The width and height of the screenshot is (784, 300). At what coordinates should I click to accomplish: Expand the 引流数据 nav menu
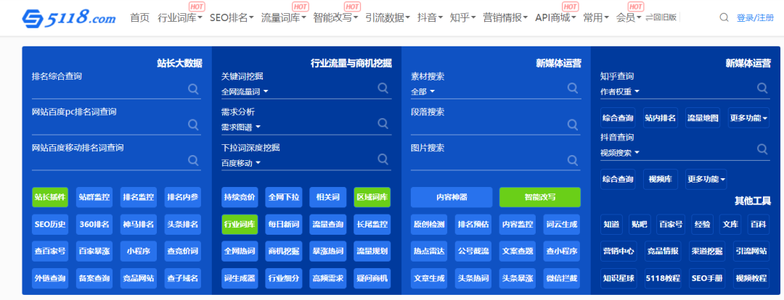(388, 18)
